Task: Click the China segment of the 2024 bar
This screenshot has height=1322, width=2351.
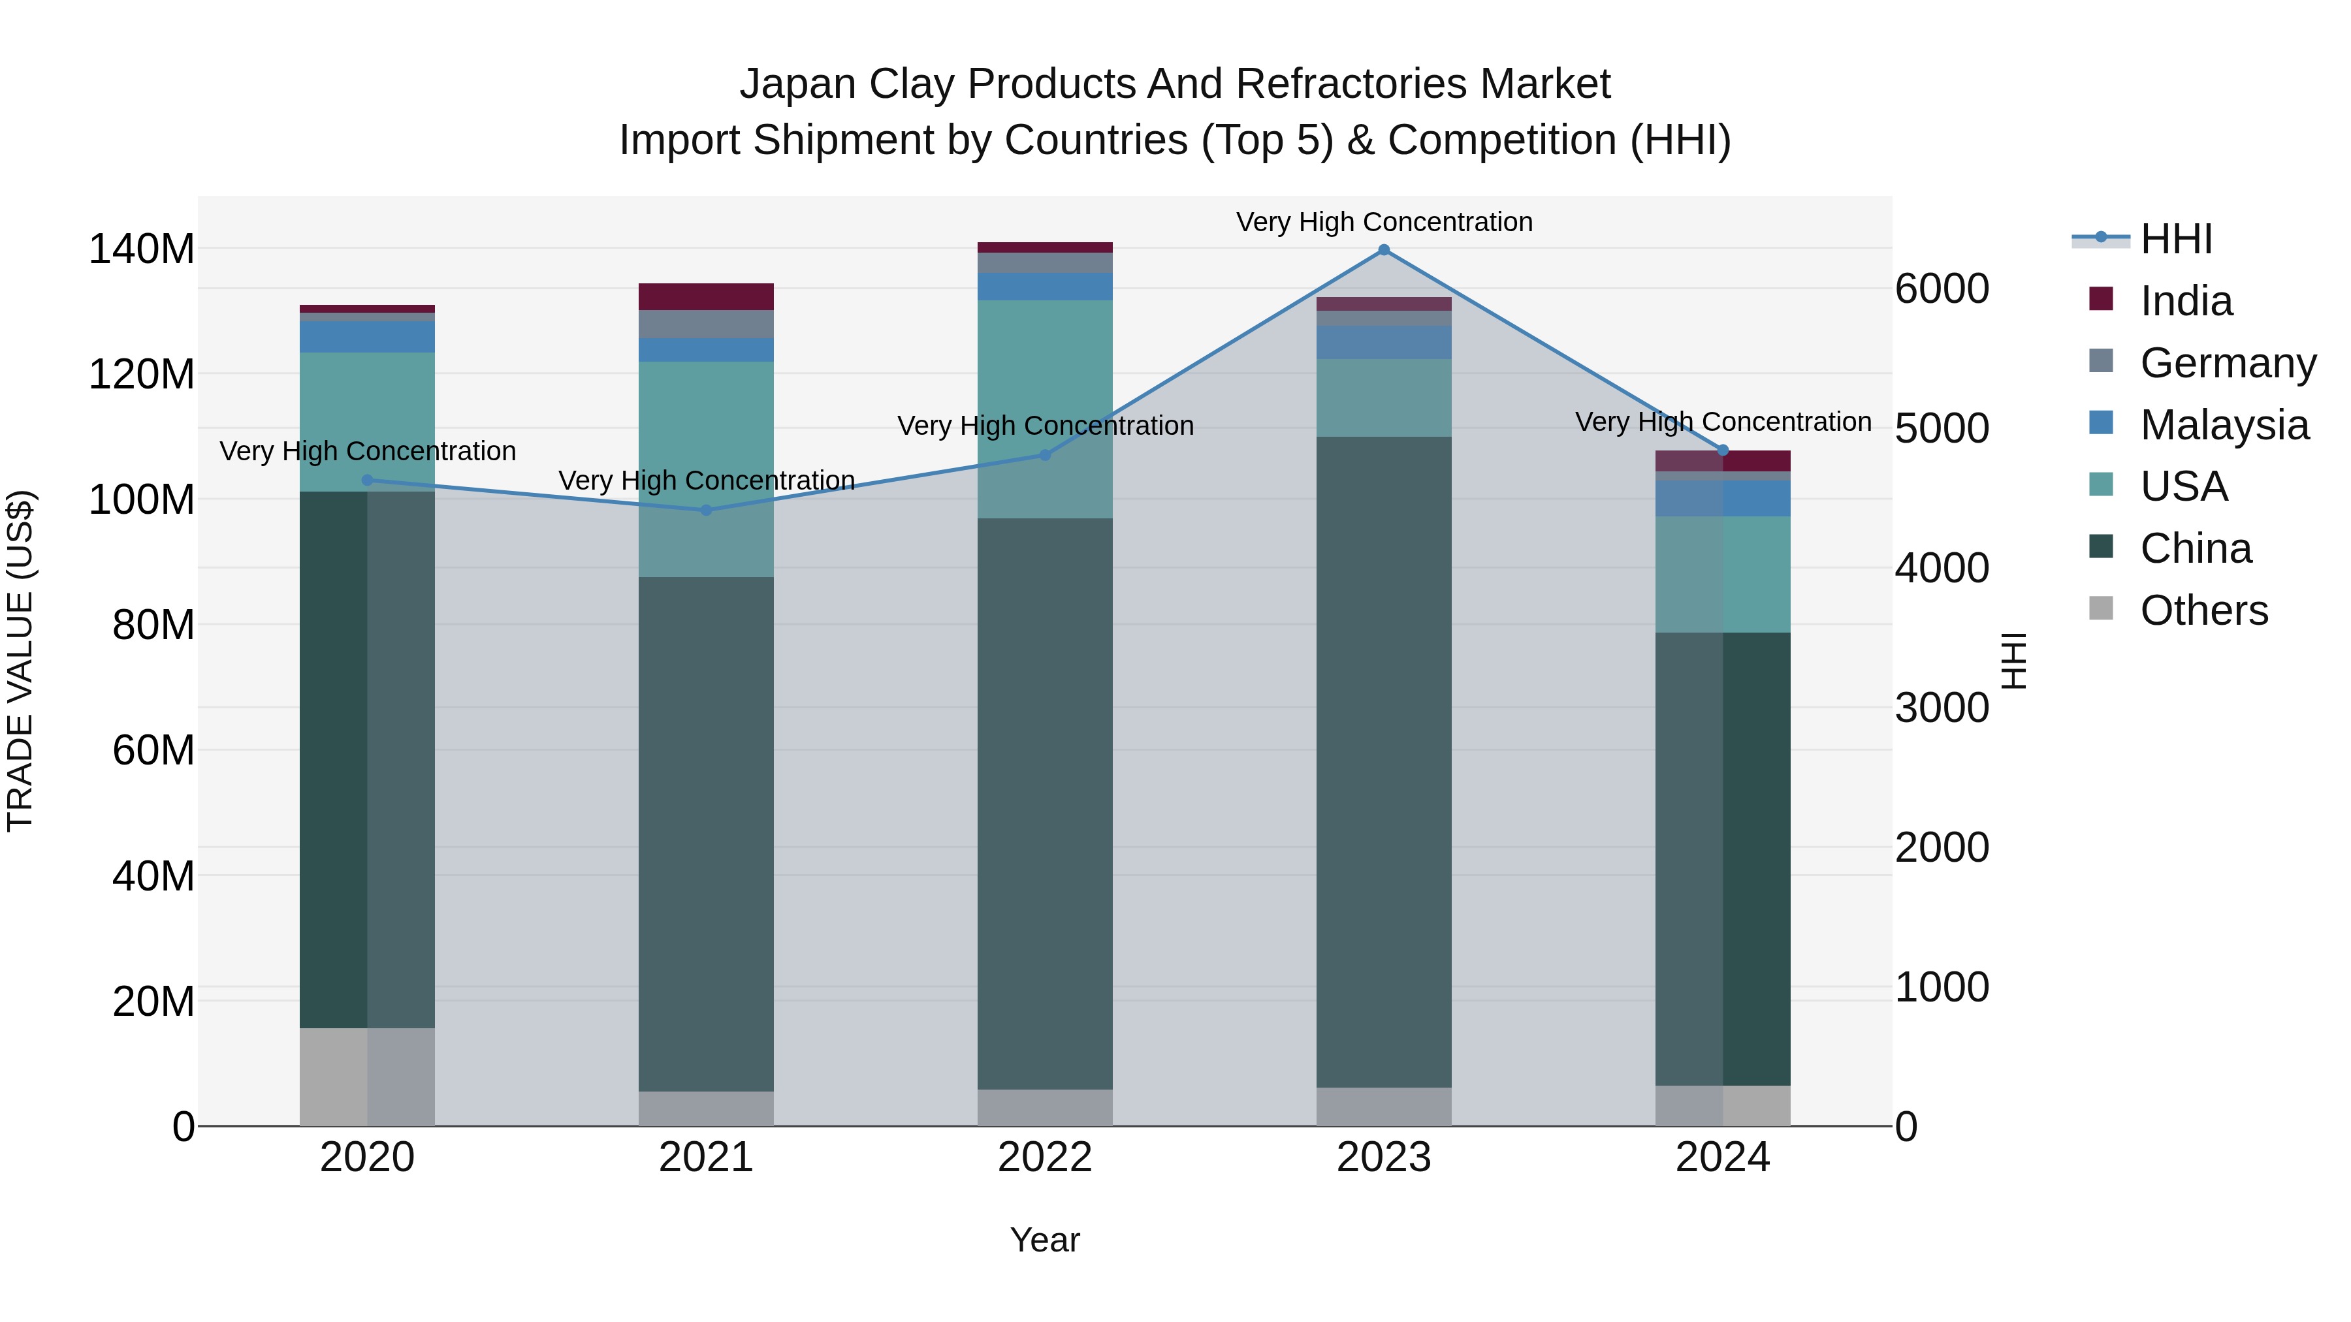Action: point(1723,859)
